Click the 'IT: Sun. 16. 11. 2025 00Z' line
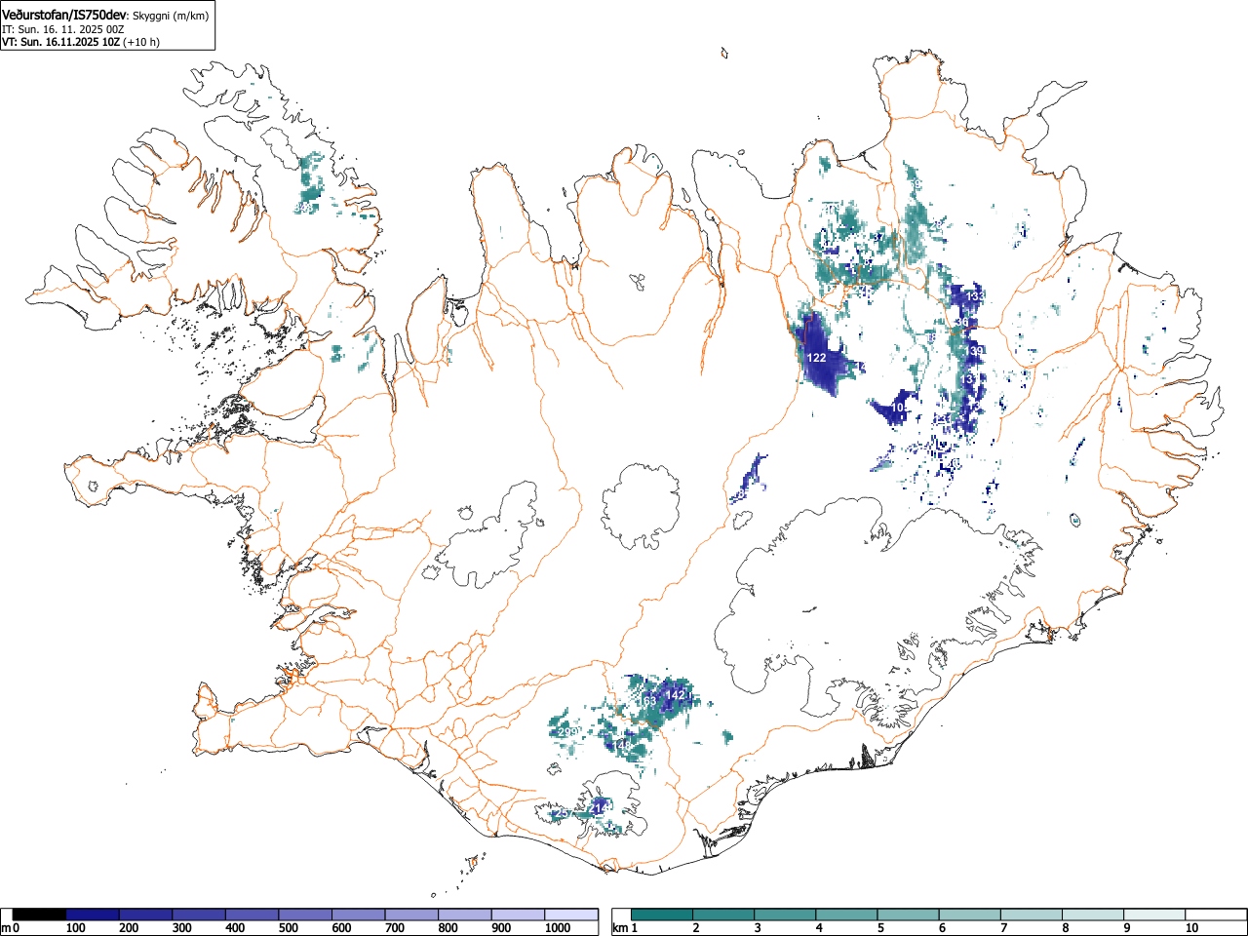 point(62,29)
